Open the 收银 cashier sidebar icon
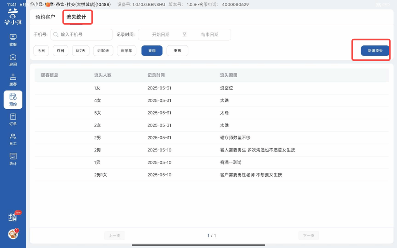This screenshot has height=248, width=397. point(13,40)
